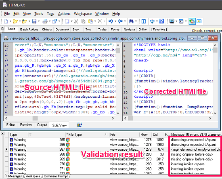
Task: Switch to the Objects tab
Action: (47, 29)
